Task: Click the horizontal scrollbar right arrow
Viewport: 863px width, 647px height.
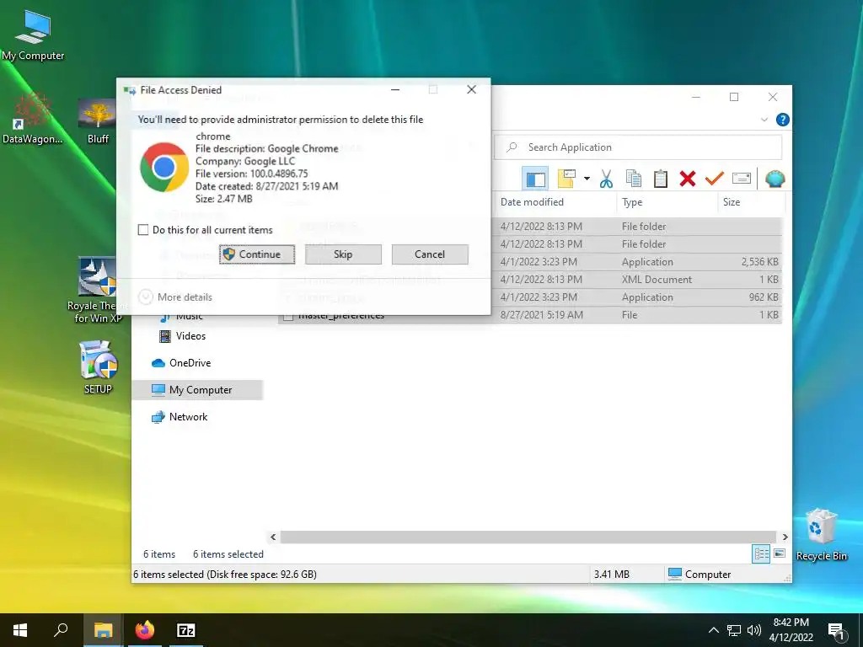Action: click(x=785, y=537)
